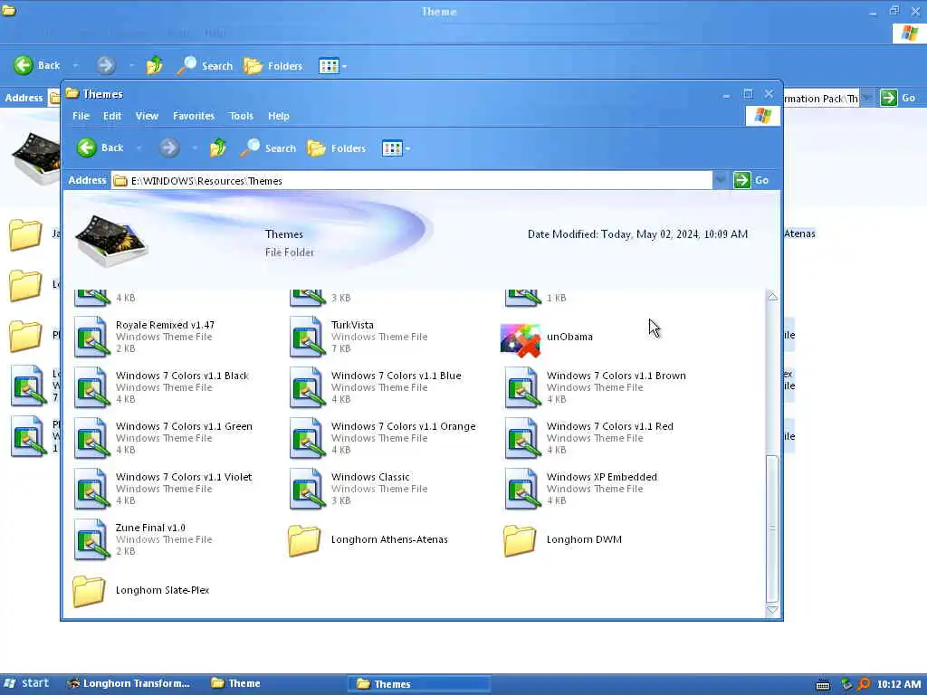Click the orange search tray icon
This screenshot has width=927, height=695.
click(x=864, y=684)
